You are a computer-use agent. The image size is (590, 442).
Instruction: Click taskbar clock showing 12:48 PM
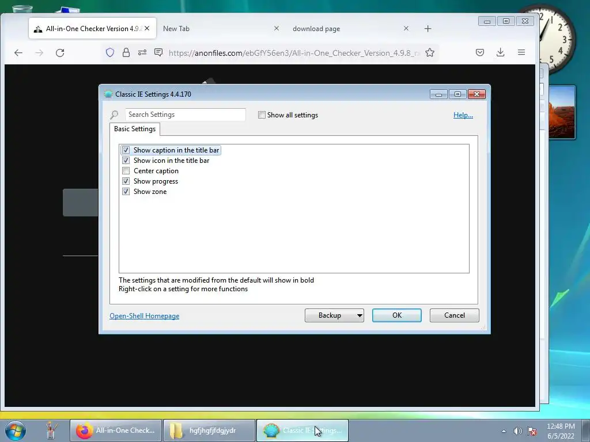[561, 431]
